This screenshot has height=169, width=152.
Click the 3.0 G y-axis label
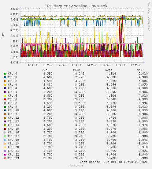14,62
